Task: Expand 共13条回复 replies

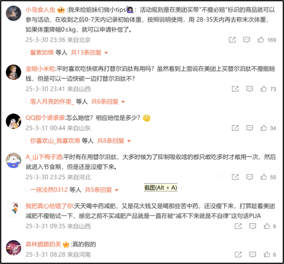Action: click(x=89, y=52)
